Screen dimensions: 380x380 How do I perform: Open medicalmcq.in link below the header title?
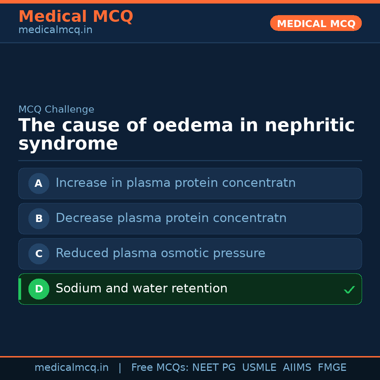coord(55,30)
